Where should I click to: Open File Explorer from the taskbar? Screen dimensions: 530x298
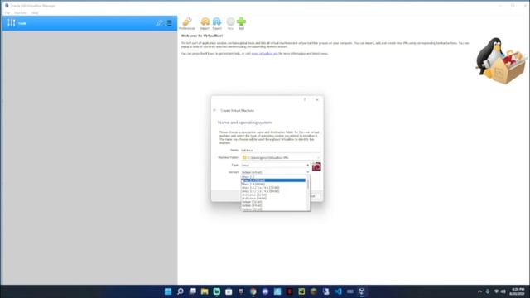(x=205, y=291)
